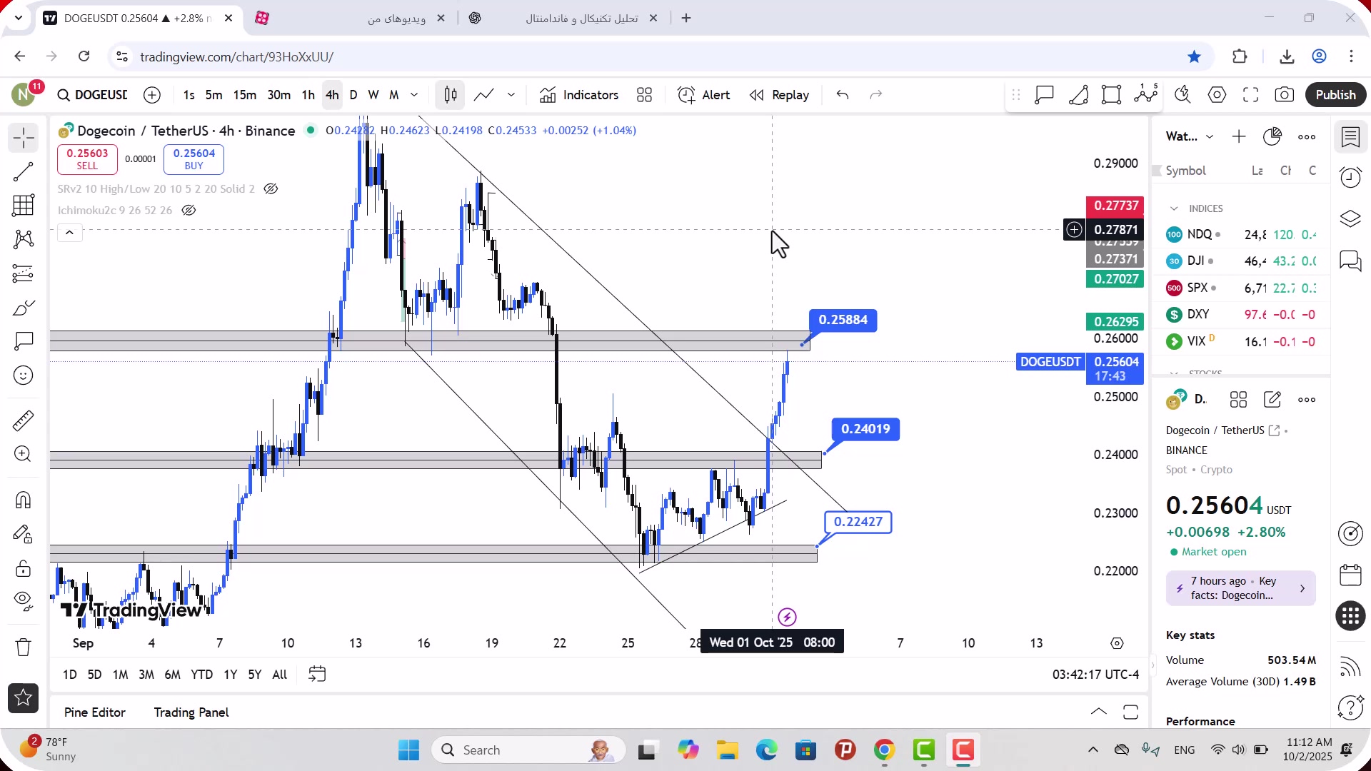This screenshot has height=771, width=1371.
Task: Toggle lock all drawings
Action: 24,568
